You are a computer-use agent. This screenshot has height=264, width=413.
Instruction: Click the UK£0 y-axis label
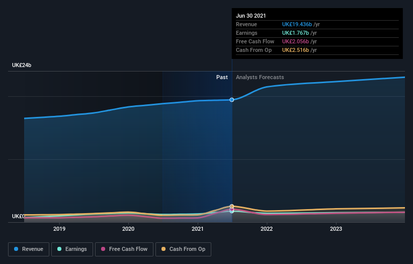pyautogui.click(x=18, y=216)
